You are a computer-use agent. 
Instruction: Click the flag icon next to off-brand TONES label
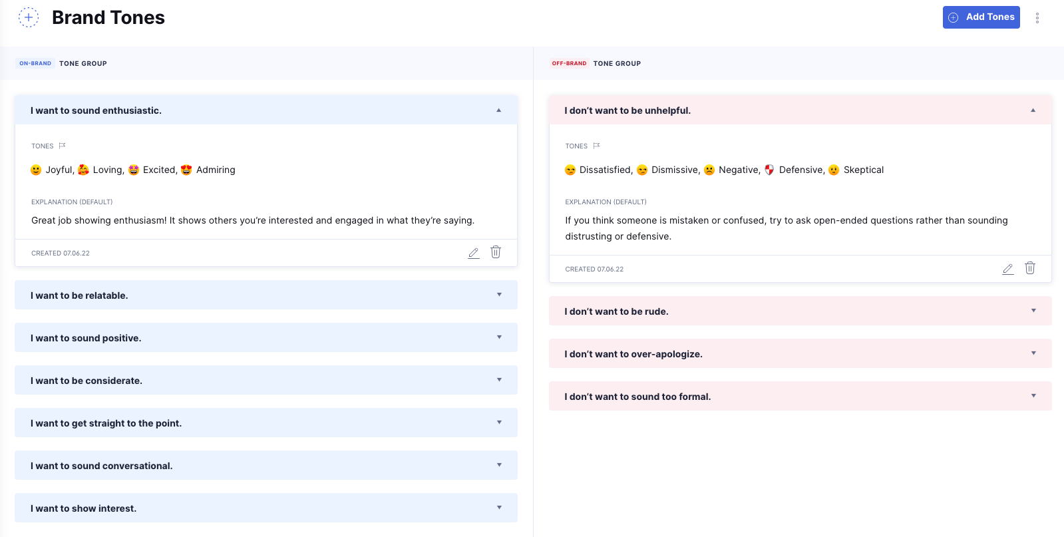(x=597, y=146)
